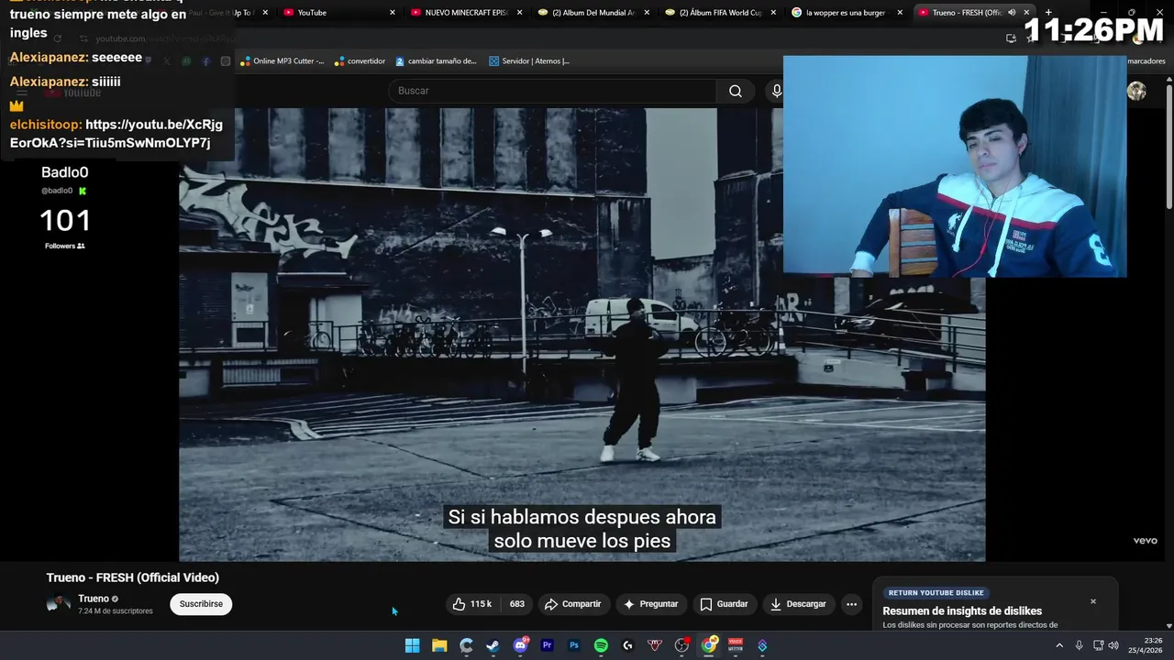This screenshot has height=660, width=1174.
Task: Like the video showing 115 k
Action: pyautogui.click(x=472, y=604)
